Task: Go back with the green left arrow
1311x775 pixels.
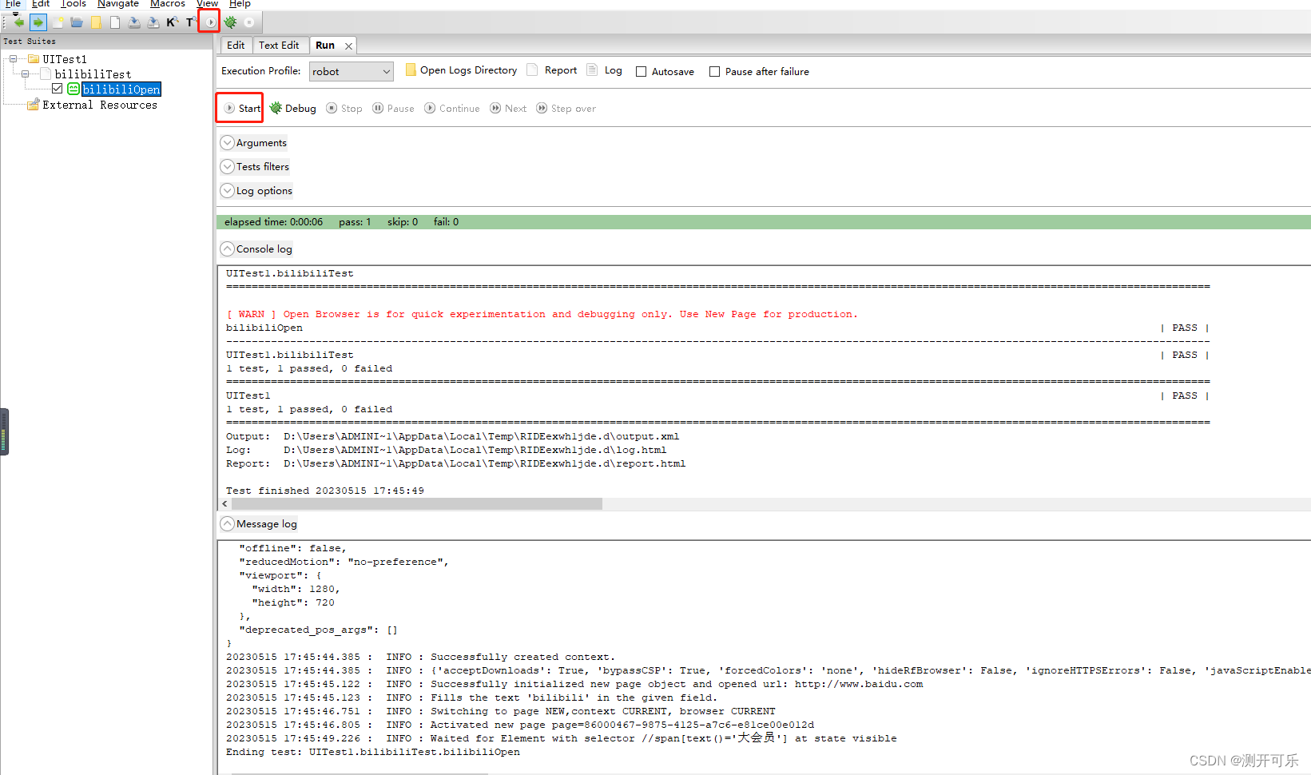Action: 19,22
